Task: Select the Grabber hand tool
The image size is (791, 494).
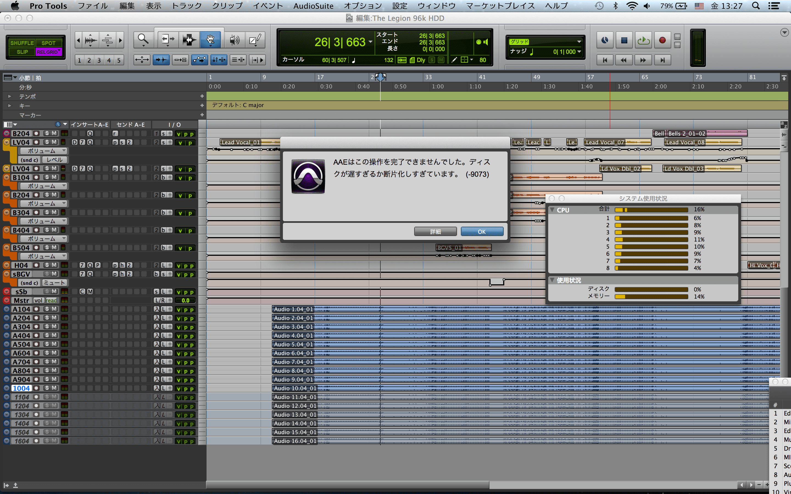Action: coord(210,40)
